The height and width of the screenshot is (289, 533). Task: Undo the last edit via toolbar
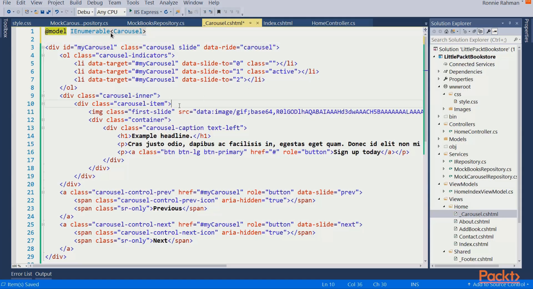(57, 12)
